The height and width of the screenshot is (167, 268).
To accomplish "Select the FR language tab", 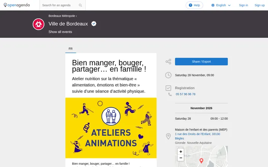I will point(71,49).
